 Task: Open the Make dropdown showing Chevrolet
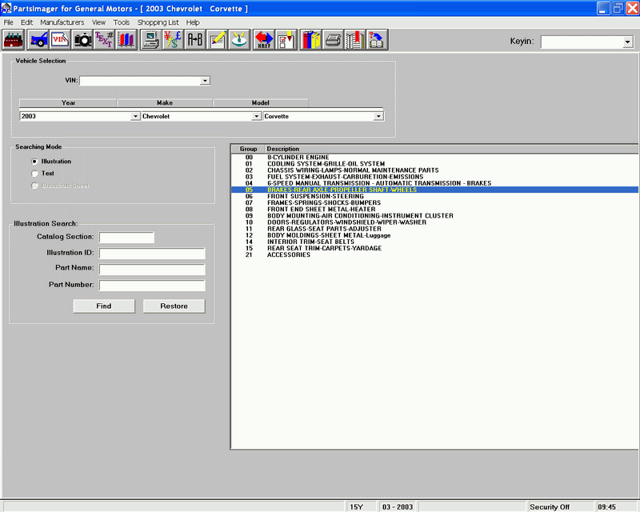pos(256,116)
